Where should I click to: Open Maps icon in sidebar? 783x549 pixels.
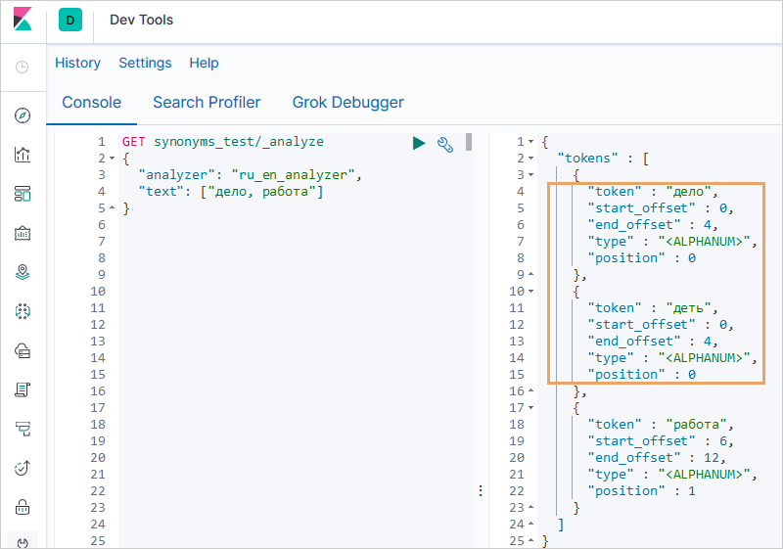point(23,272)
